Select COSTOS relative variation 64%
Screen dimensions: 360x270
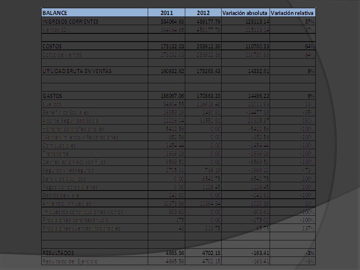click(310, 46)
